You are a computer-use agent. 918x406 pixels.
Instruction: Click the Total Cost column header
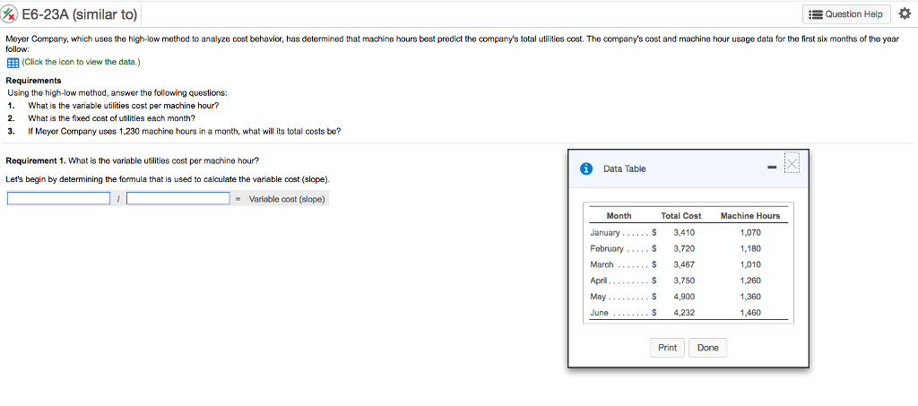(x=681, y=216)
